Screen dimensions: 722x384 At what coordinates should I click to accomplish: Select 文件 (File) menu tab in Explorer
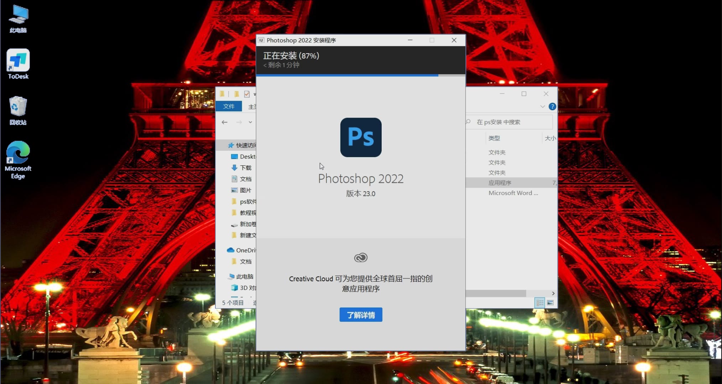tap(228, 106)
